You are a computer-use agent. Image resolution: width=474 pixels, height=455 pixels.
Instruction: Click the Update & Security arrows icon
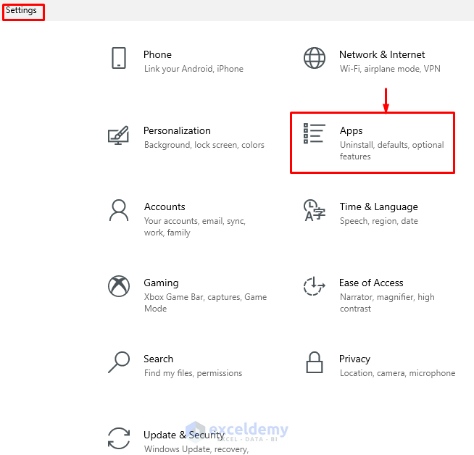tap(118, 438)
